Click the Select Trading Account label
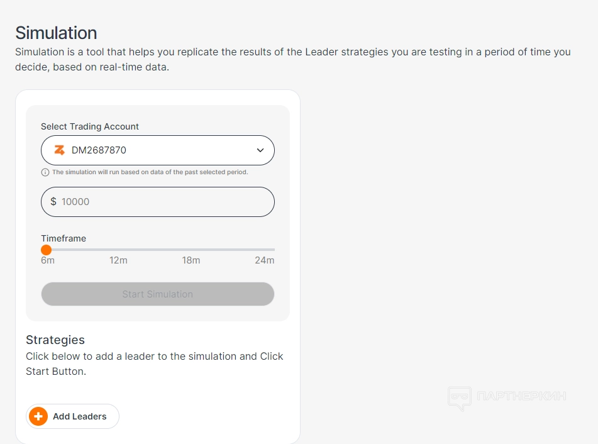 coord(90,126)
